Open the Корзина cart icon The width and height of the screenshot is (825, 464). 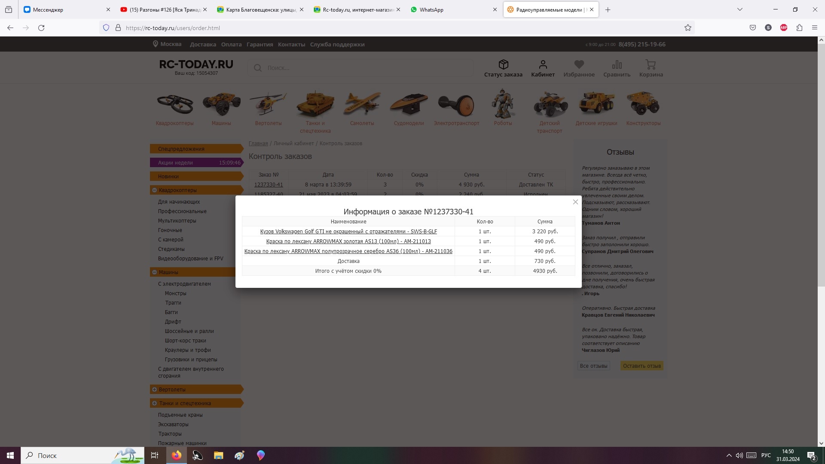click(x=651, y=64)
